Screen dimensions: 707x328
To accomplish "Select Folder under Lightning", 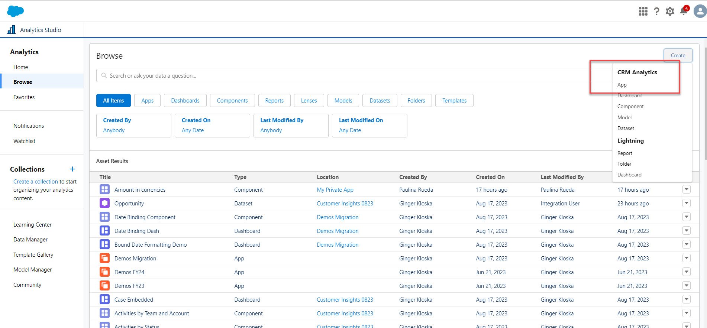I will 624,164.
